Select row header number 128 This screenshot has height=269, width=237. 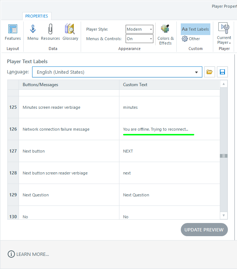(x=13, y=173)
